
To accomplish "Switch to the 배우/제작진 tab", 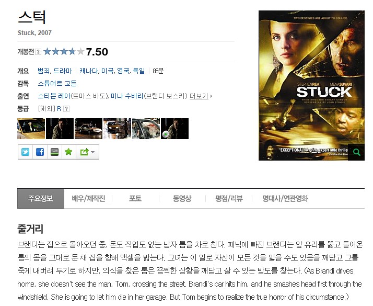I will (x=88, y=198).
